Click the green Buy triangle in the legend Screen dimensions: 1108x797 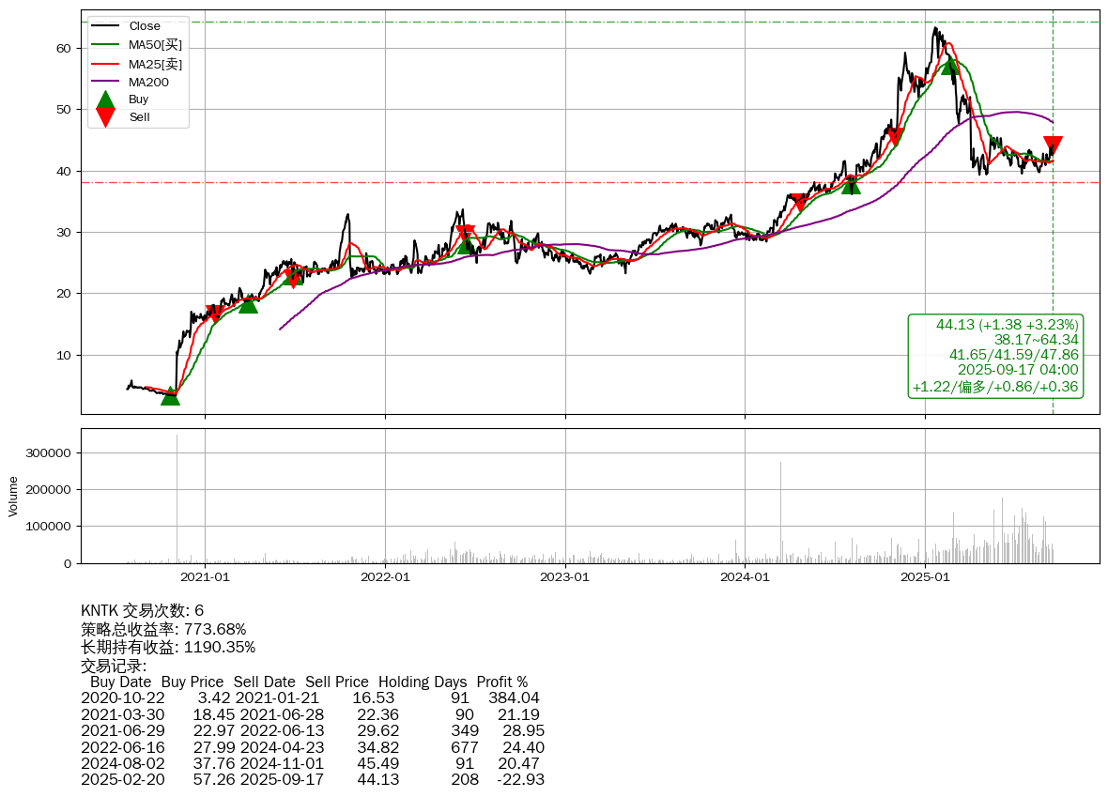(106, 100)
